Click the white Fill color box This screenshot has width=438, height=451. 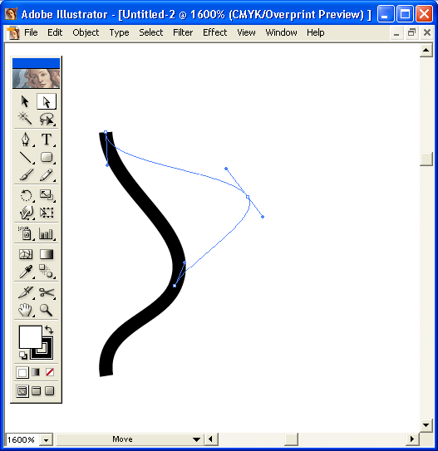coord(30,337)
